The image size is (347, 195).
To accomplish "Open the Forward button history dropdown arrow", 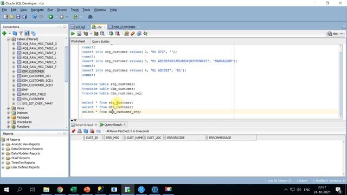I will click(x=67, y=17).
